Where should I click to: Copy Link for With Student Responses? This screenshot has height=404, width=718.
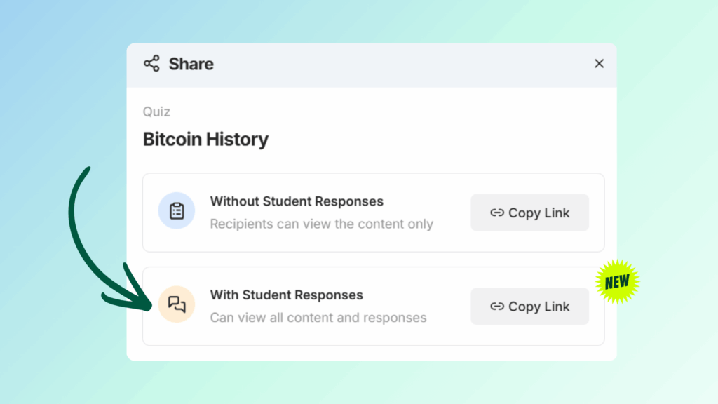coord(530,307)
